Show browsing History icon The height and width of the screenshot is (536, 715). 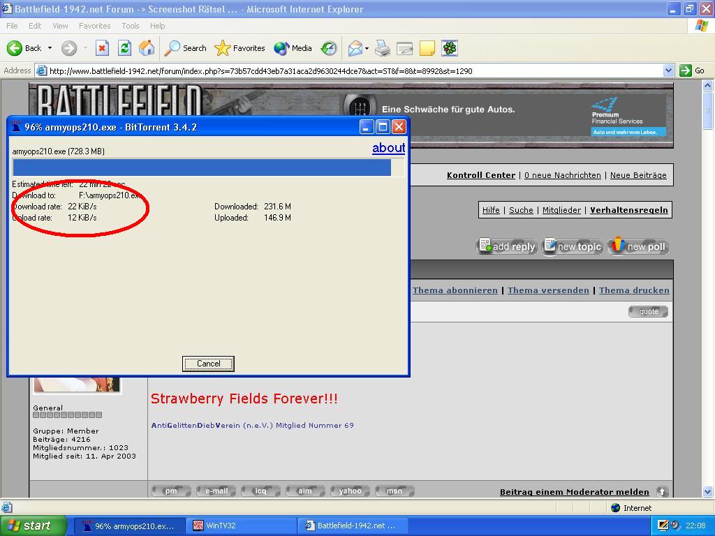point(328,48)
